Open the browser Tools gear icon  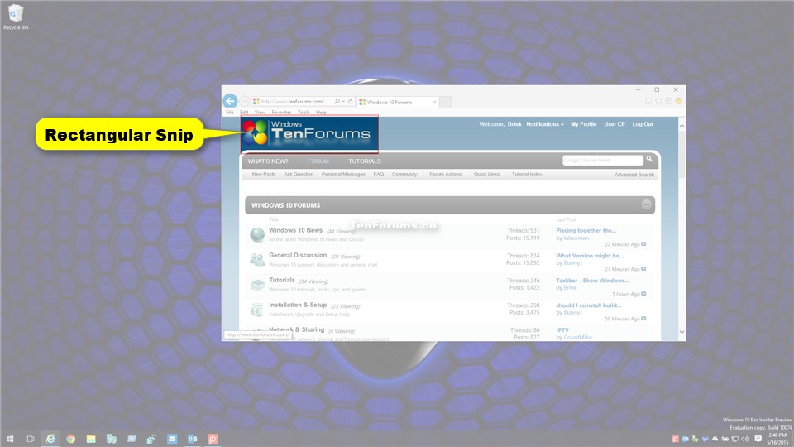point(668,101)
